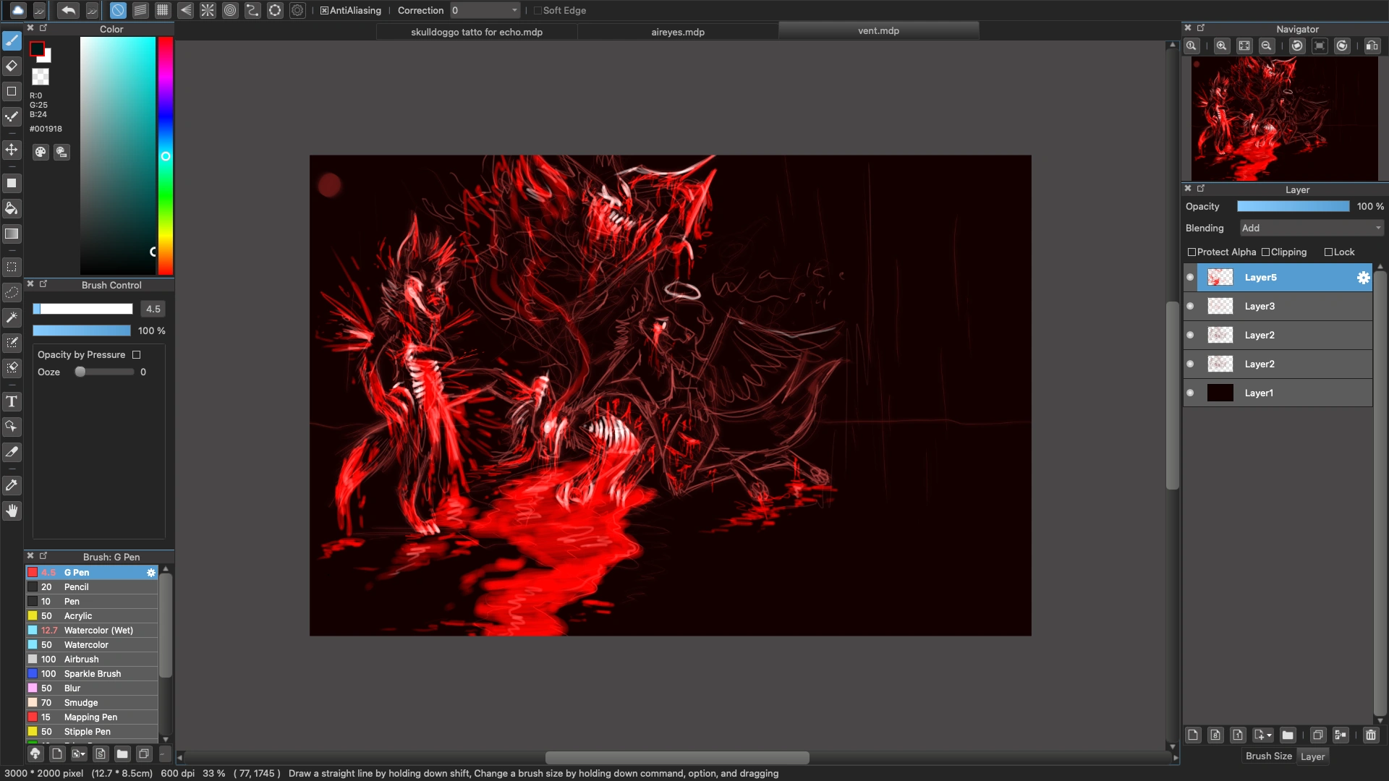
Task: Expand the Correction value dropdown
Action: click(x=514, y=10)
